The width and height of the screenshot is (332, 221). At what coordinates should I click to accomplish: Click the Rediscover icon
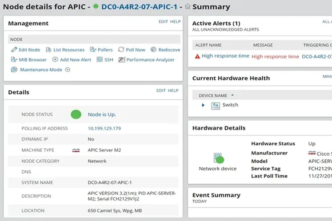point(153,50)
